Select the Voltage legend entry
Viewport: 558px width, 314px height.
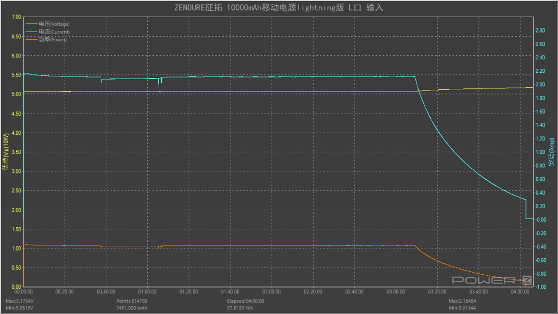(48, 24)
